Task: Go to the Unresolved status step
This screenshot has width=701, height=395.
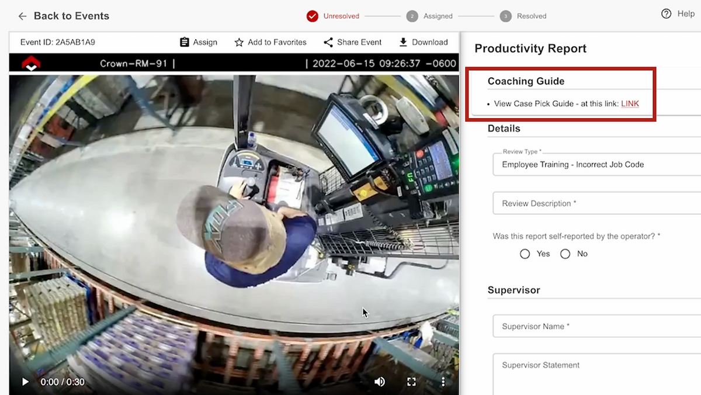Action: tap(313, 16)
